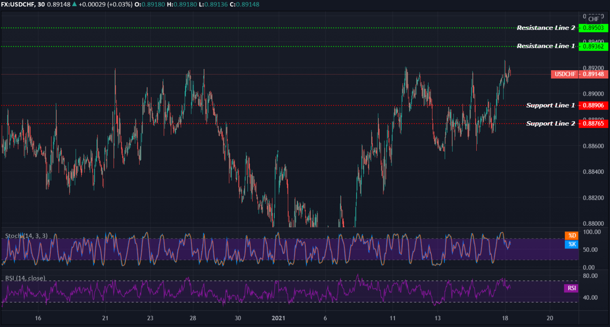Viewport: 610px width, 327px height.
Task: Click the open price value O:0.89180
Action: [149, 5]
